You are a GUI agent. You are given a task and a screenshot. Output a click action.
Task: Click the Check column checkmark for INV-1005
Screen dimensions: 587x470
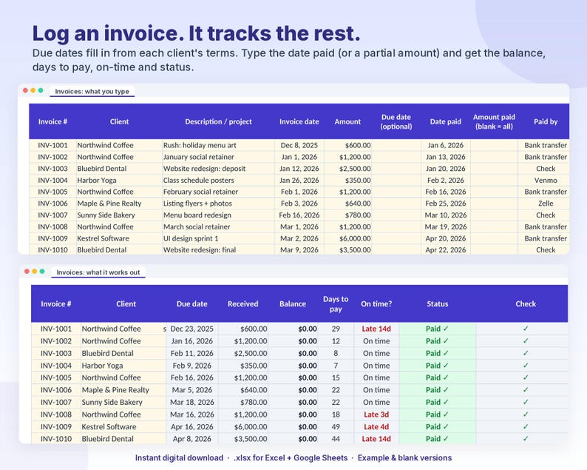[526, 377]
